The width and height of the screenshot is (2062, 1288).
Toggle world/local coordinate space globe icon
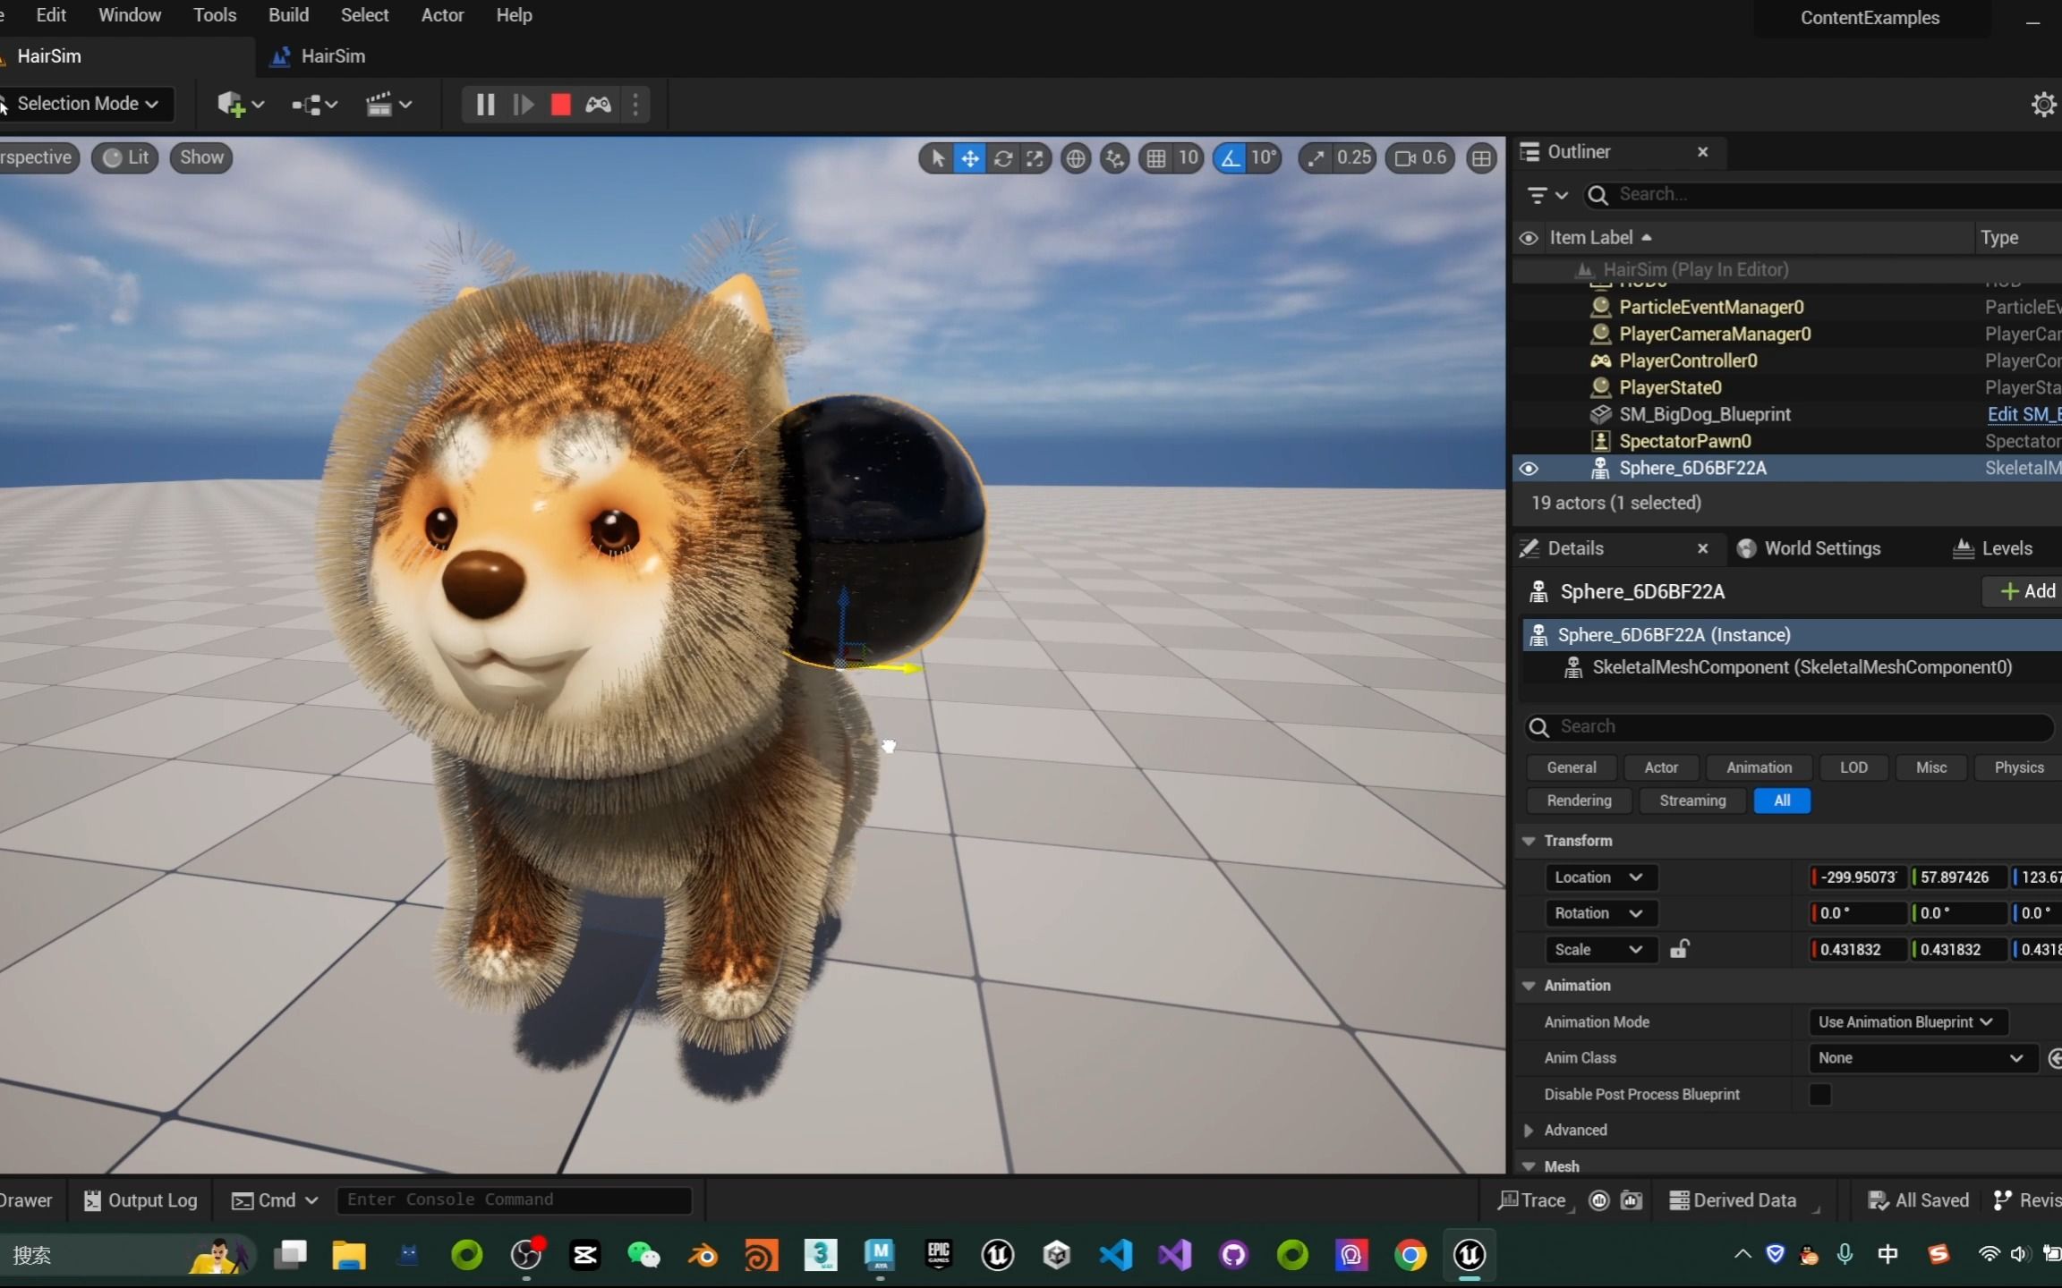coord(1075,158)
